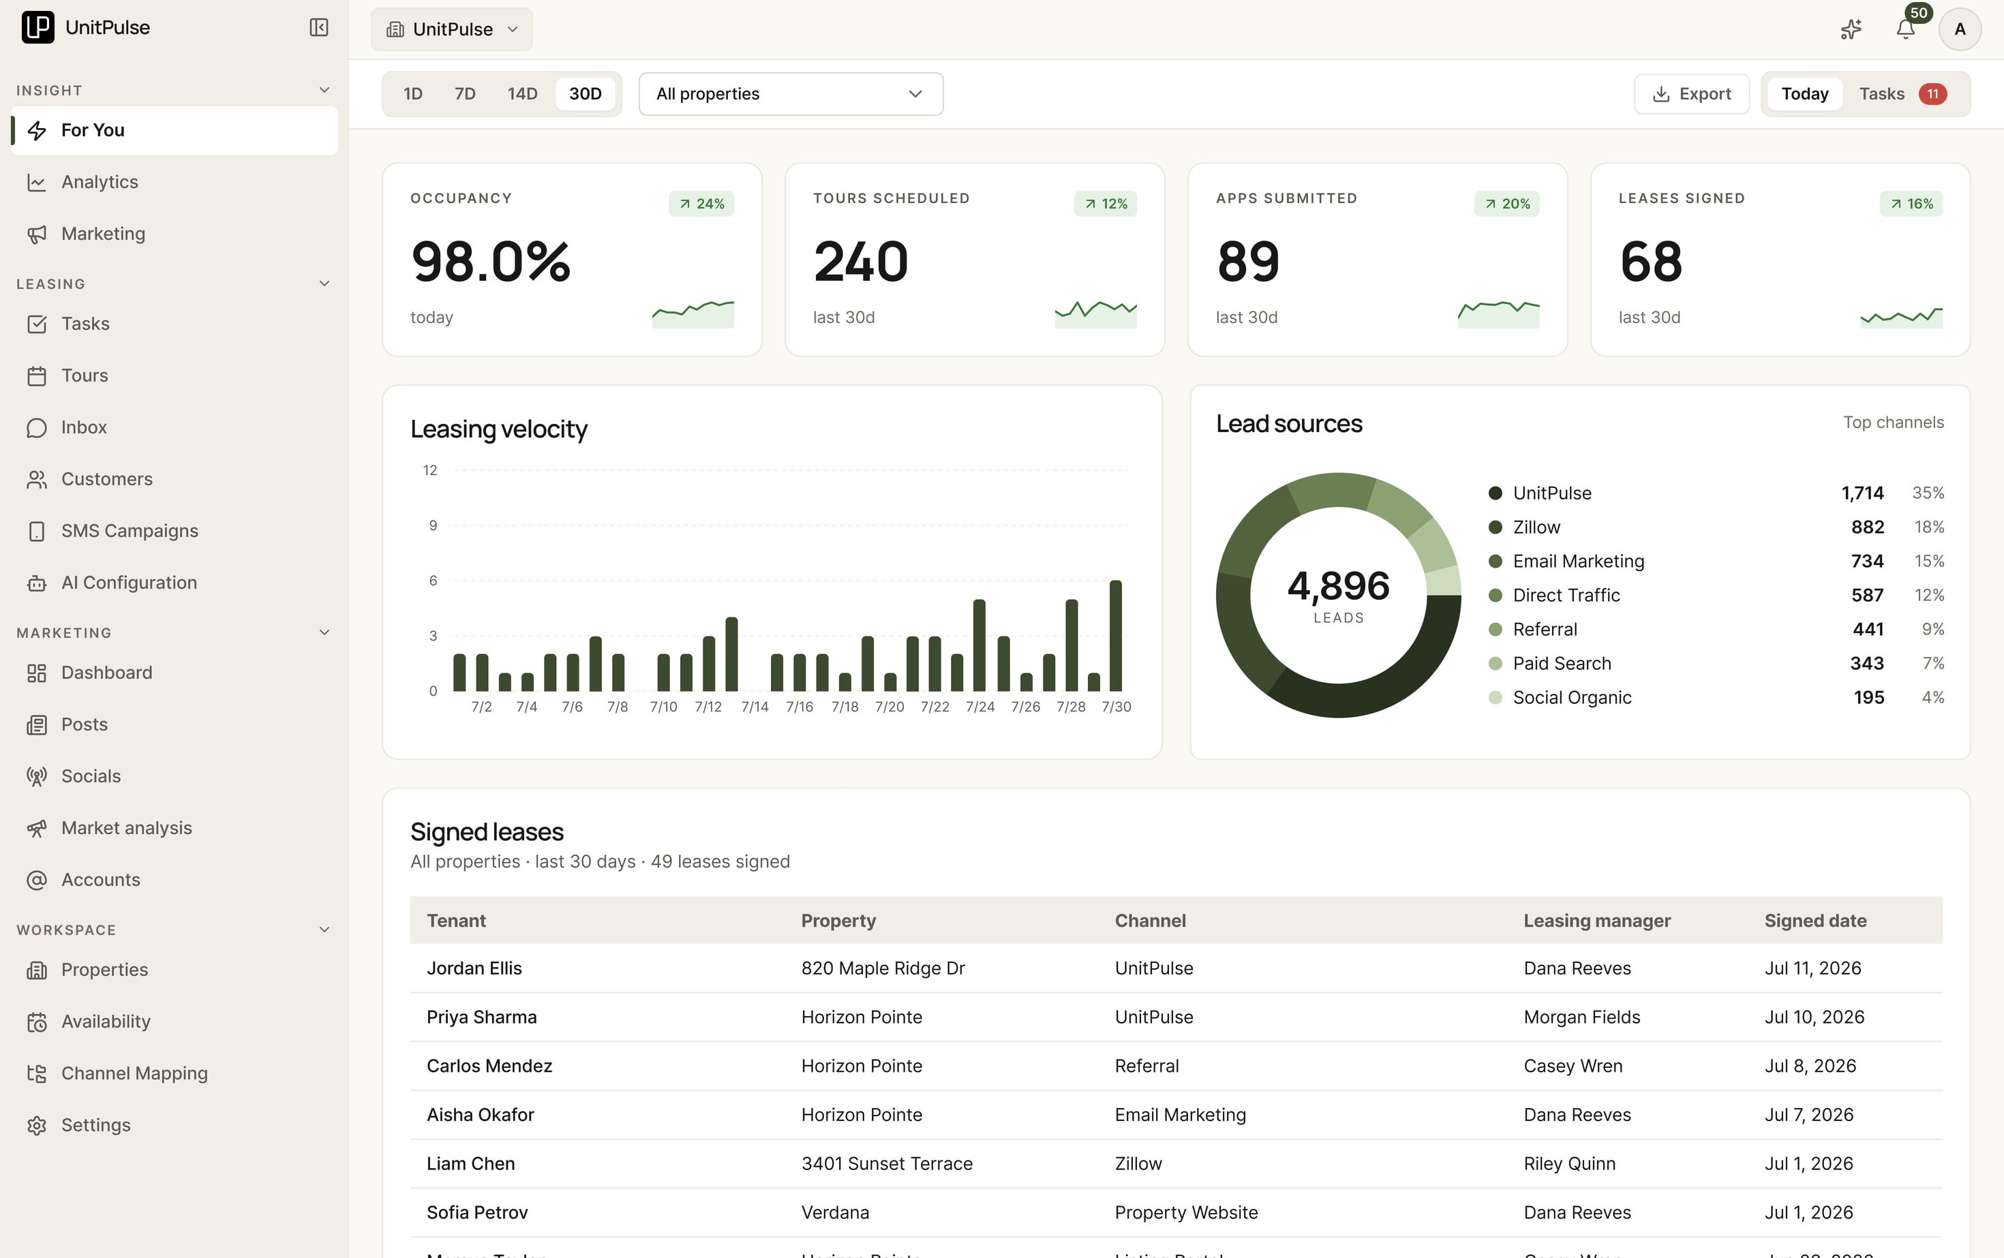
Task: Open the All properties dropdown
Action: coord(791,94)
